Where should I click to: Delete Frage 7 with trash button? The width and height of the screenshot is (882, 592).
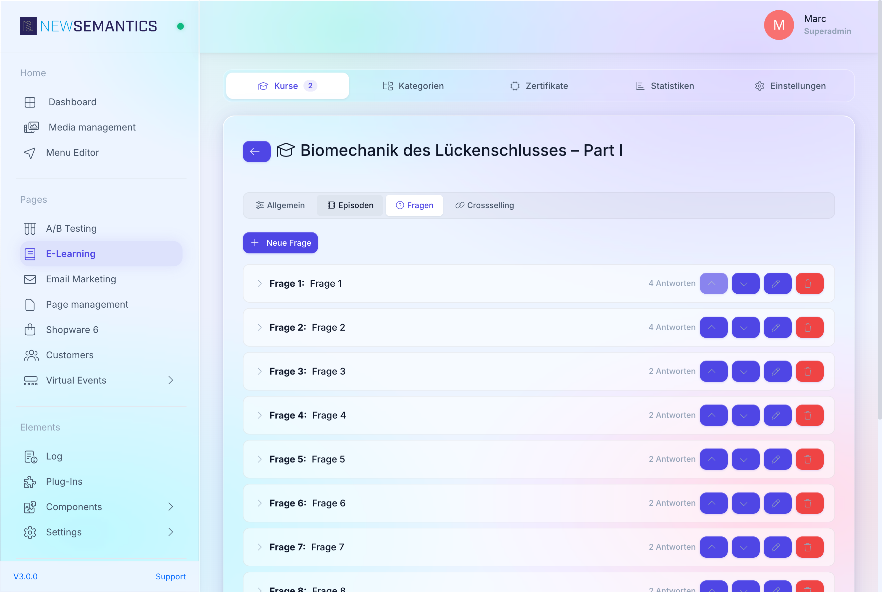(809, 547)
